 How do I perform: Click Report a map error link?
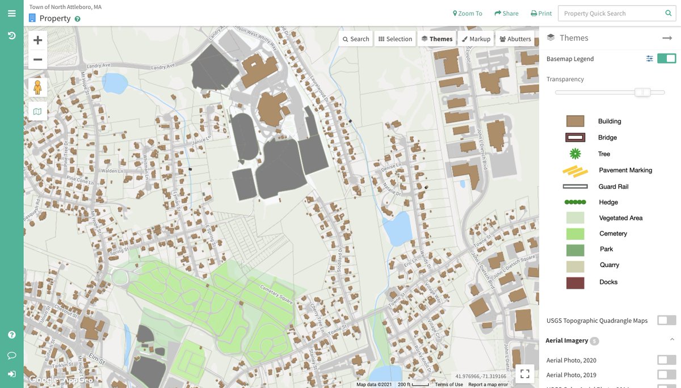point(488,385)
